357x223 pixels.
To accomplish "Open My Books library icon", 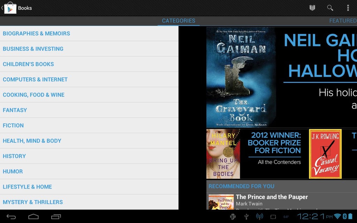I will coord(312,8).
